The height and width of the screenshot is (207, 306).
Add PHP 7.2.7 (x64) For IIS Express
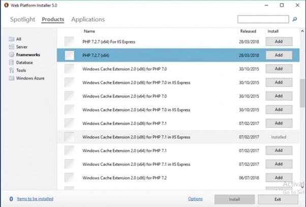click(x=279, y=42)
